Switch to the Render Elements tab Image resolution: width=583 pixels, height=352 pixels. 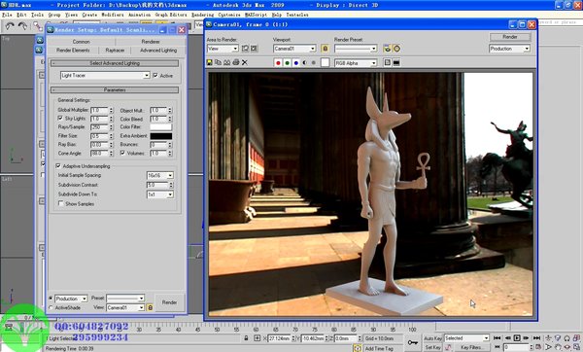coord(73,50)
